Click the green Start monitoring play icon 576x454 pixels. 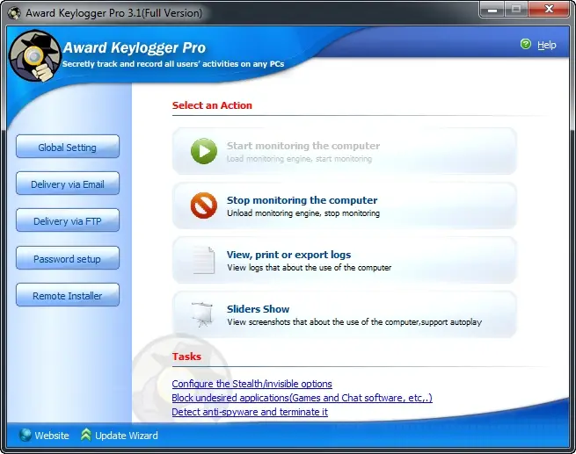(x=204, y=151)
